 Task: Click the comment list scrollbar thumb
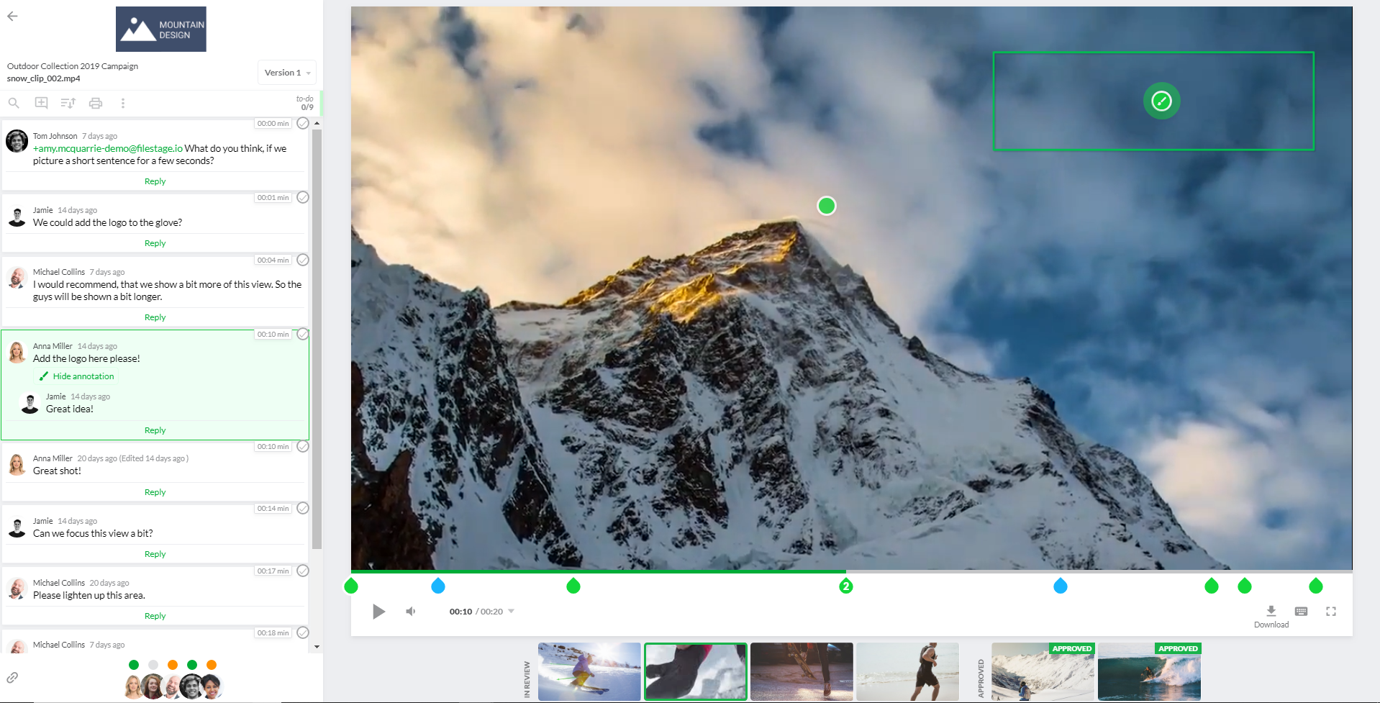click(317, 338)
